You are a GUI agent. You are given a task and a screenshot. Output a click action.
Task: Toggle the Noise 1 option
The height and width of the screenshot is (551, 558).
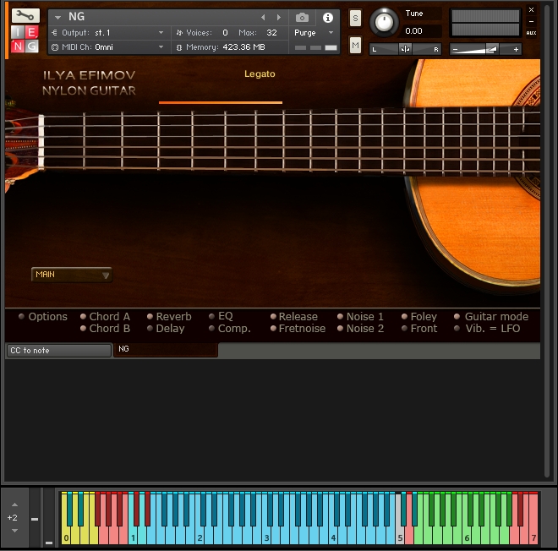click(x=340, y=316)
